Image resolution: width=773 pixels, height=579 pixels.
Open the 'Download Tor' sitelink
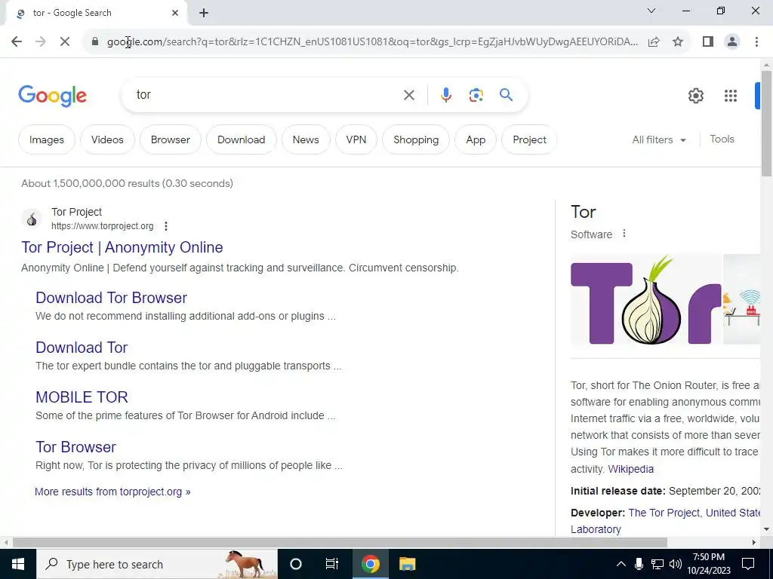click(x=82, y=348)
